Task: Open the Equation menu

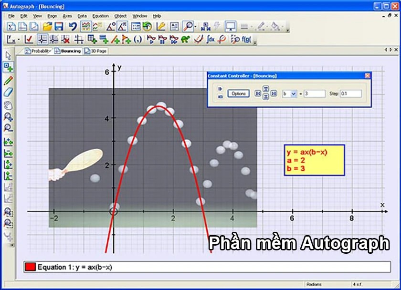Action: point(101,16)
